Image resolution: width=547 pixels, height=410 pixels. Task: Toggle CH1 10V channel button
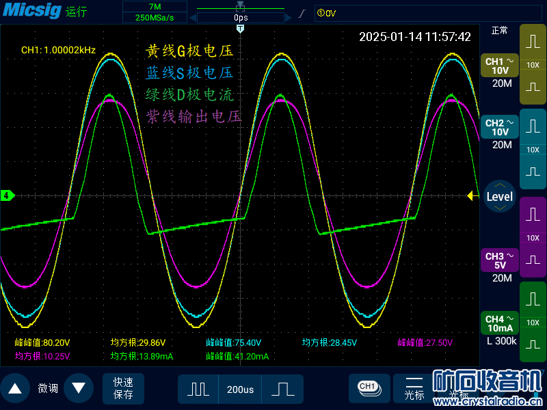(x=500, y=66)
